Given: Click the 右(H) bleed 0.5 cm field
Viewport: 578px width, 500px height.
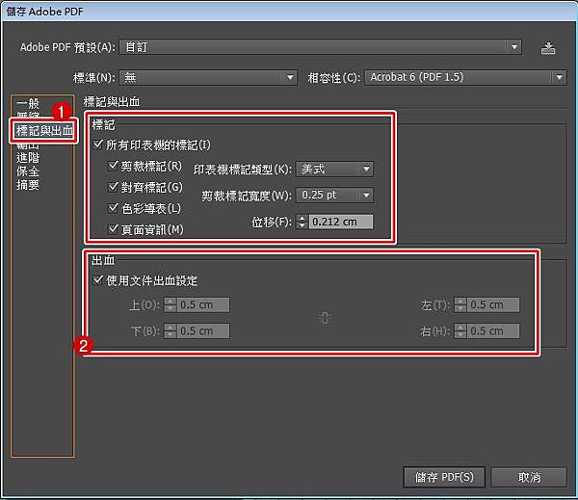Looking at the screenshot, I should coord(493,331).
